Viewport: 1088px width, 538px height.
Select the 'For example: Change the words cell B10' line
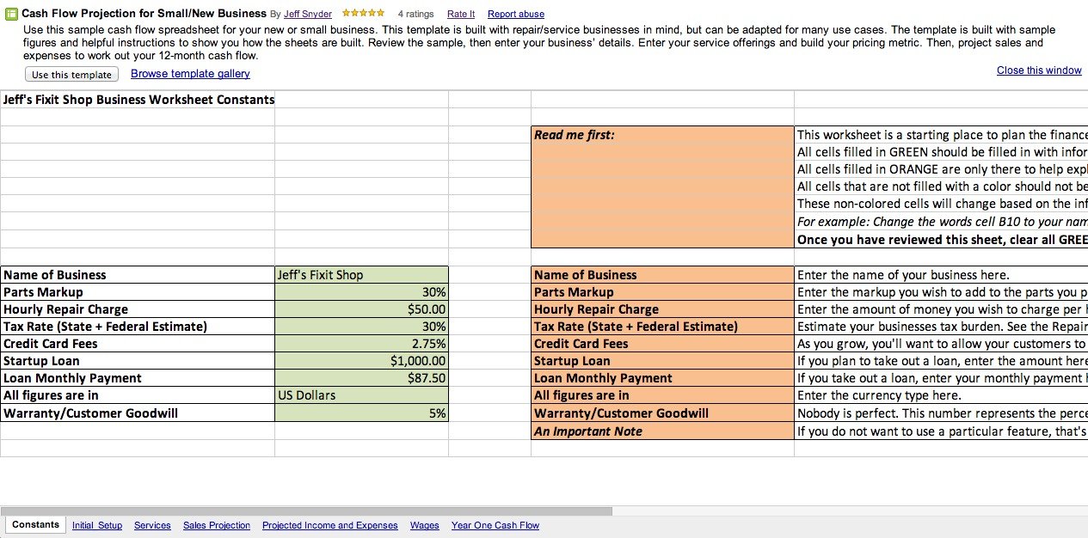click(941, 222)
